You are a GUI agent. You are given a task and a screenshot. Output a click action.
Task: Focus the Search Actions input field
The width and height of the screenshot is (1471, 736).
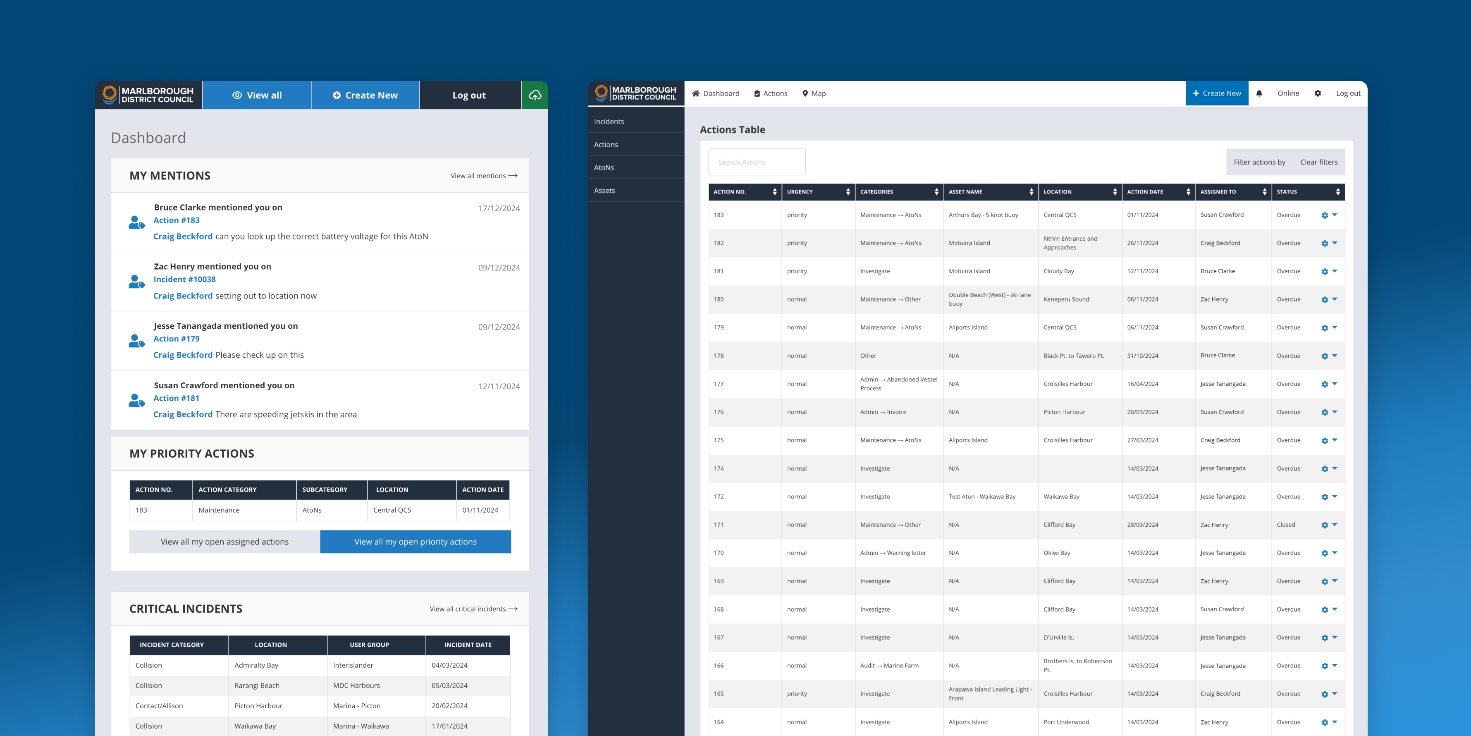click(x=757, y=162)
